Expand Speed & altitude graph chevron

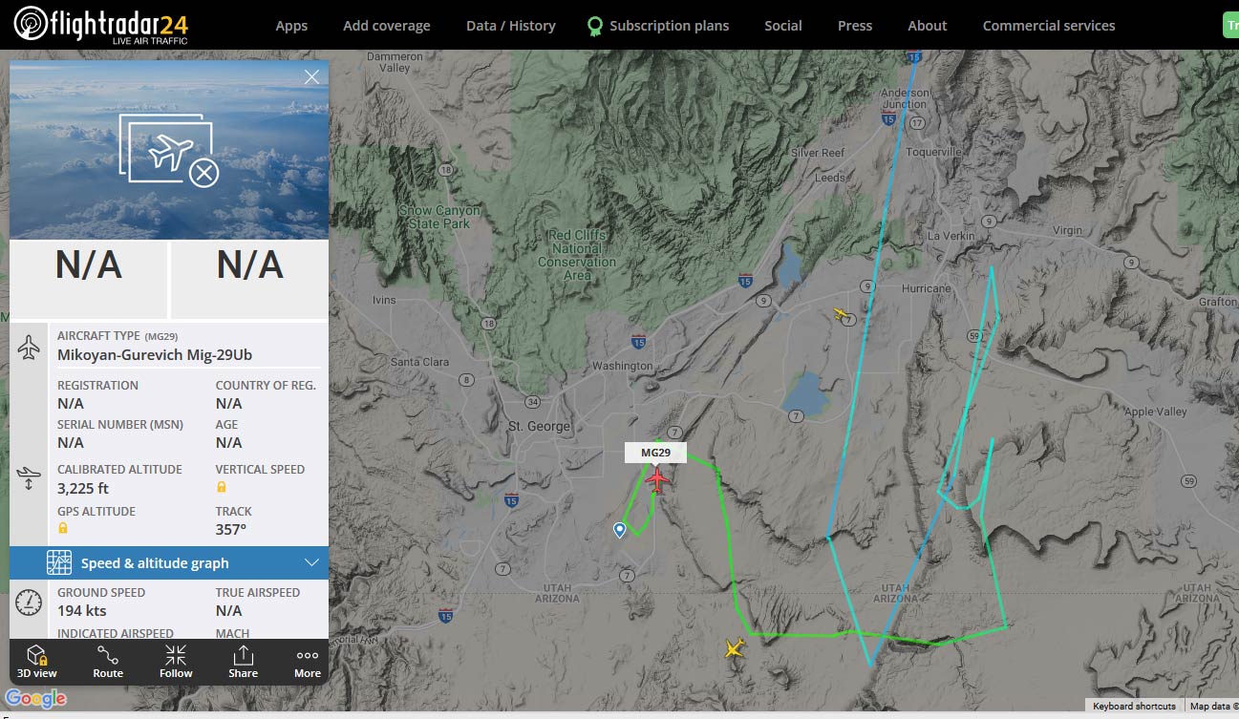[x=311, y=562]
